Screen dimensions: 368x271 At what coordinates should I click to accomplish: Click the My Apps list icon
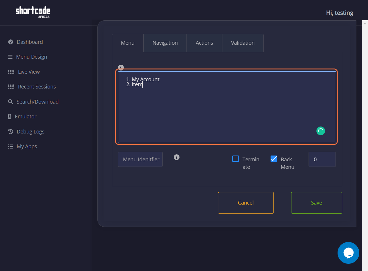[x=11, y=147]
